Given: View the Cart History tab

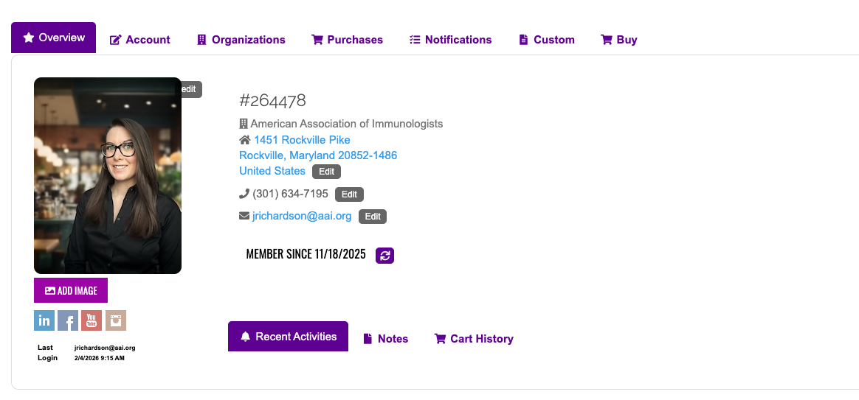Looking at the screenshot, I should 474,339.
